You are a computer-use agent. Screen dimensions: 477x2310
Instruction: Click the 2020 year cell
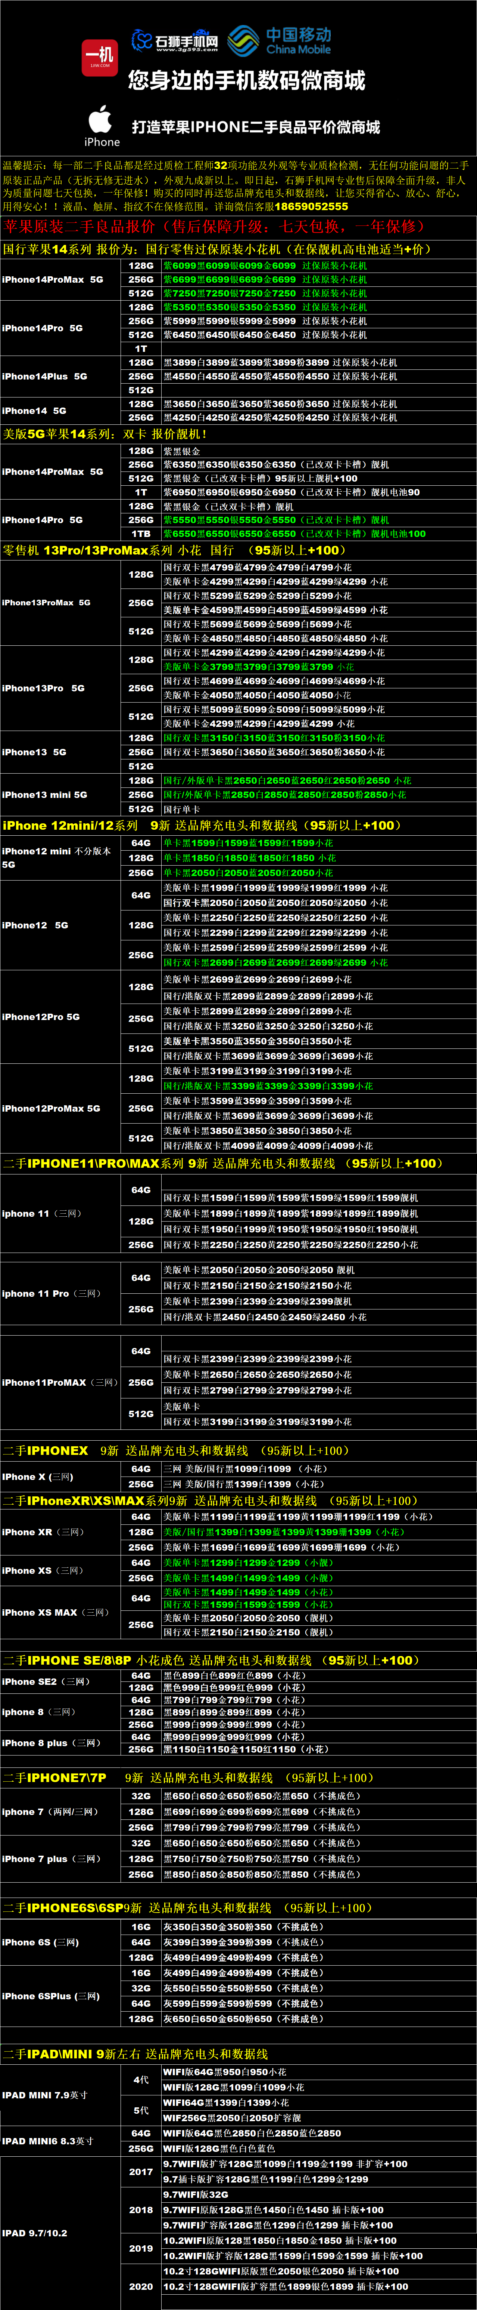pos(141,2287)
